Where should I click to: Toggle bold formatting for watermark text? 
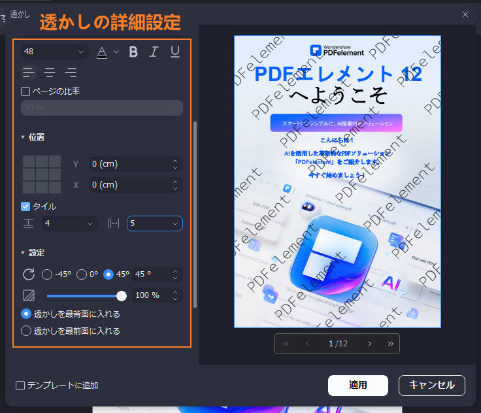tap(133, 52)
